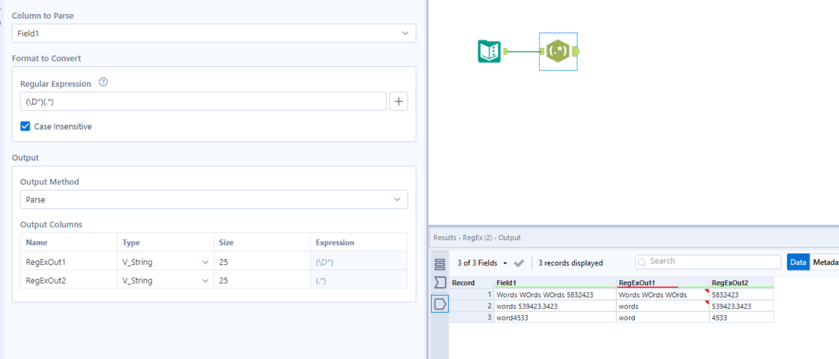Click the RegEx tool output anchor
This screenshot has width=839, height=359.
(576, 51)
